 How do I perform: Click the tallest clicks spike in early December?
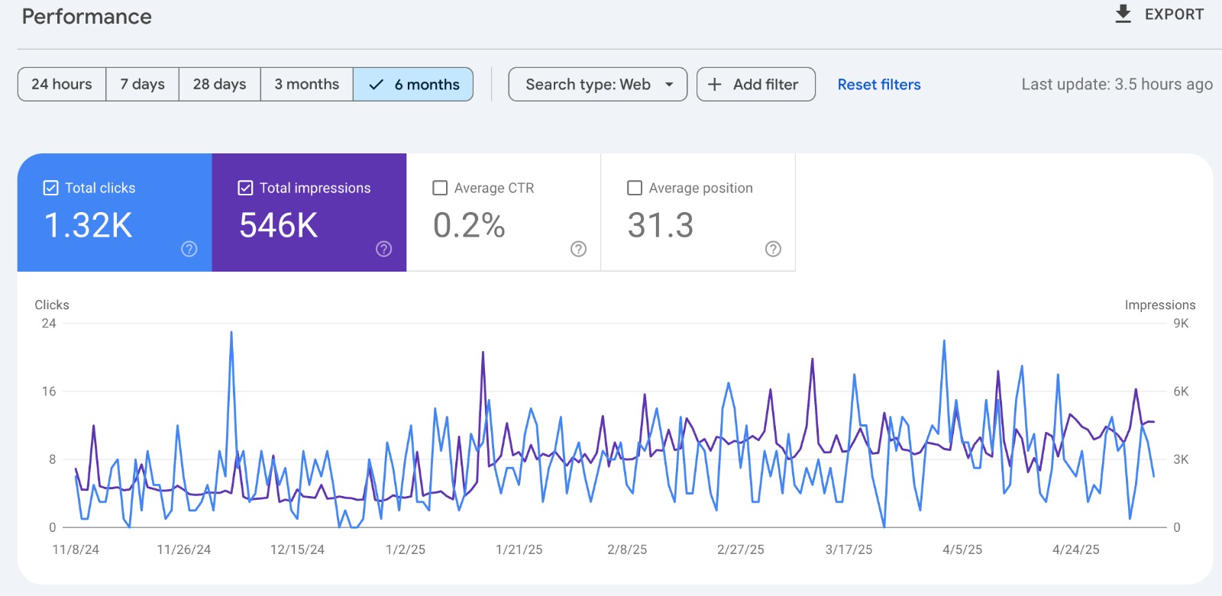pyautogui.click(x=231, y=333)
